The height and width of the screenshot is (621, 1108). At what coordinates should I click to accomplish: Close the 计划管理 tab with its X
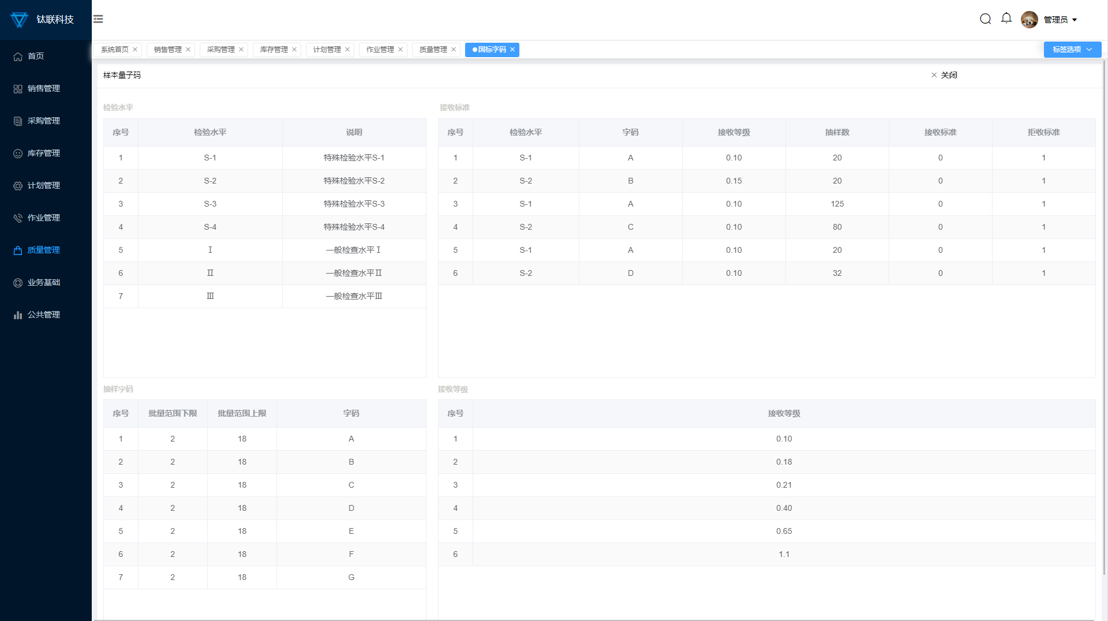pos(347,50)
